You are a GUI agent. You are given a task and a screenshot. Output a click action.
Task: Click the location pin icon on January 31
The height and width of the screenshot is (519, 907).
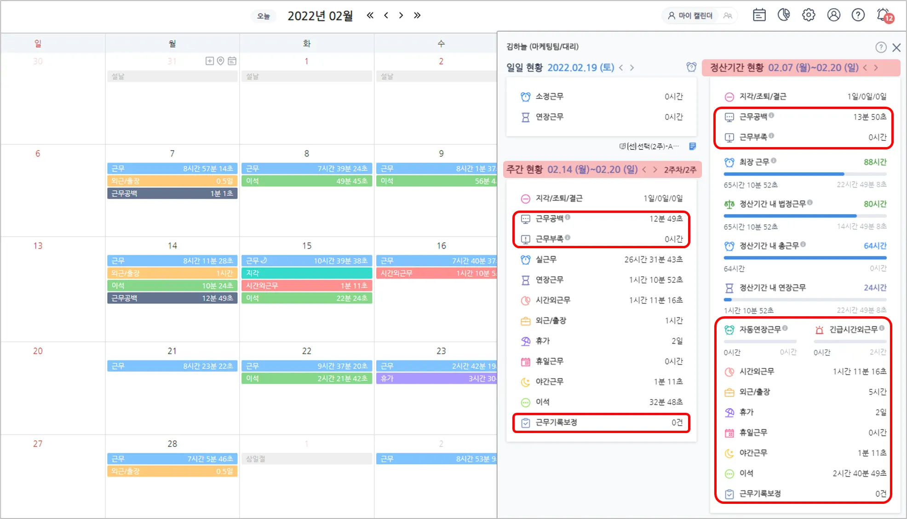[x=221, y=61]
